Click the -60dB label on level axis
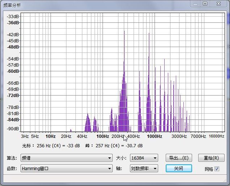 13,71
